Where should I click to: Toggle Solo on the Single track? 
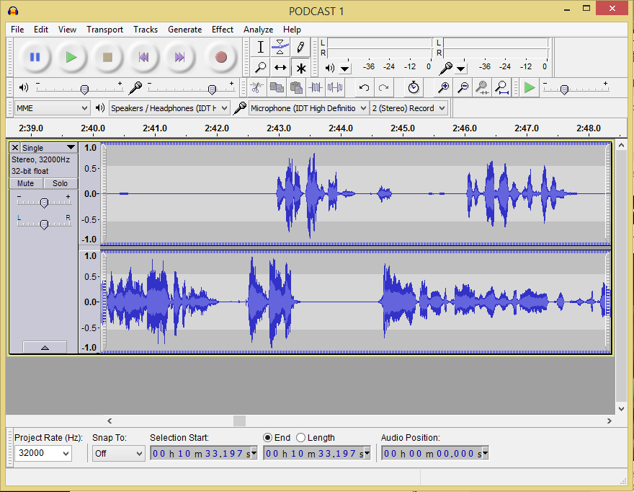tap(61, 183)
